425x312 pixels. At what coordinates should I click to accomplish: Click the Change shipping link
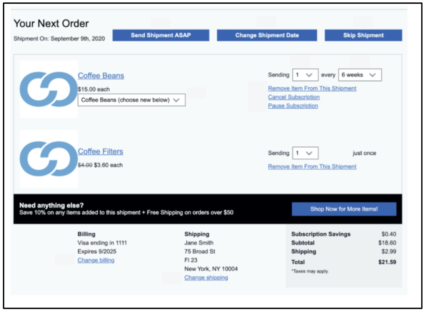coord(206,278)
